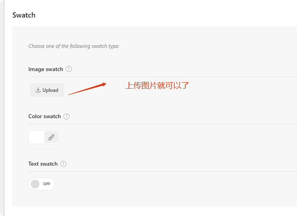This screenshot has width=297, height=216.
Task: Click the help icon beside Text swatch
Action: 63,164
